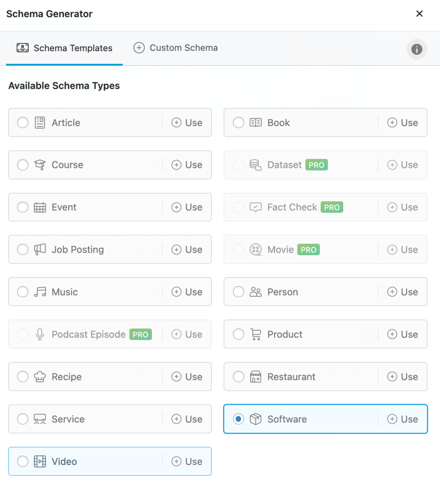Click the Dataset database icon
Viewport: 440px width, 489px height.
256,165
